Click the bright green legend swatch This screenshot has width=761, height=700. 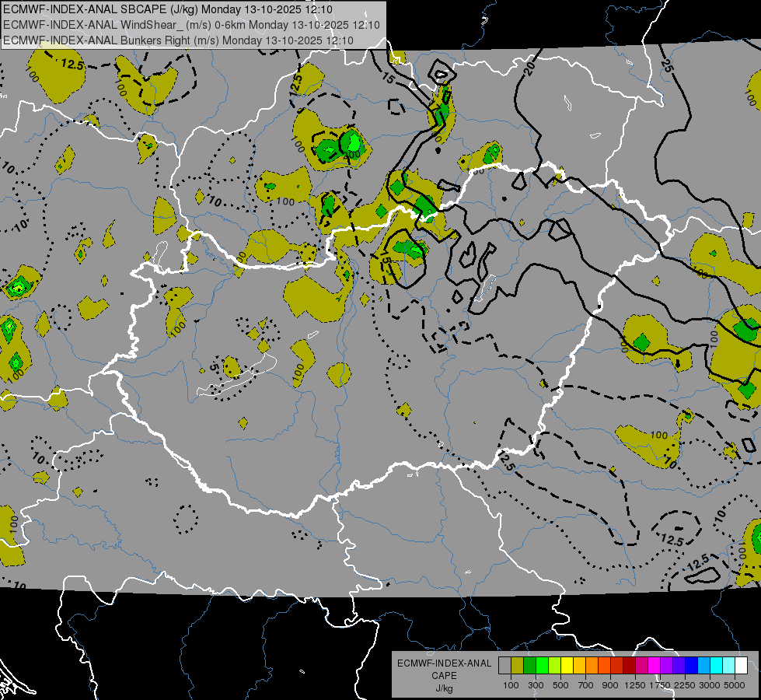(542, 665)
